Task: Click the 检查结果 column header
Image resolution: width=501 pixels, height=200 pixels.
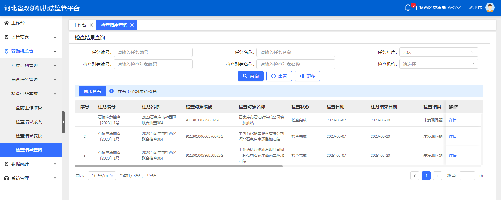Action: tap(432, 107)
